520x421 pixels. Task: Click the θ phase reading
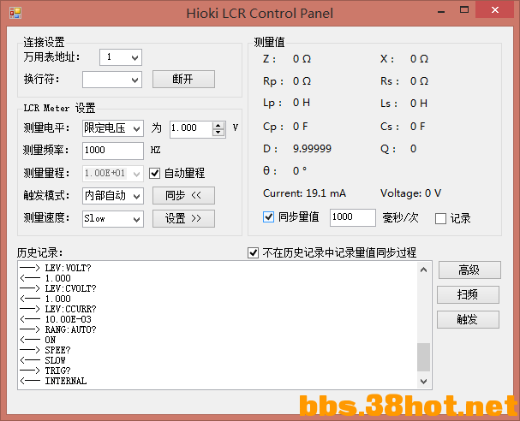300,171
